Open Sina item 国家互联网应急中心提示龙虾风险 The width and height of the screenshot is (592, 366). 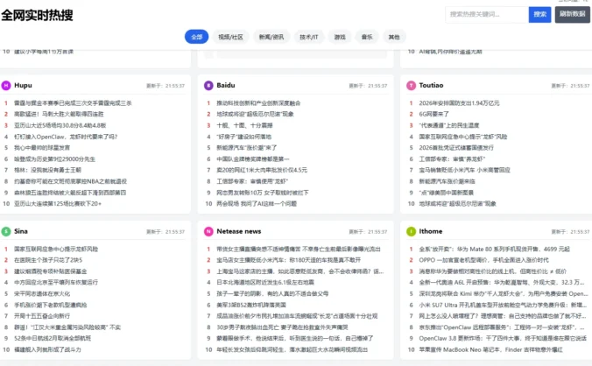click(56, 249)
